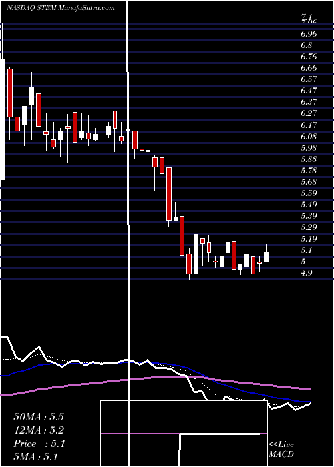Select the 5.59 price axis label
The width and height of the screenshot is (334, 467).
tap(309, 193)
